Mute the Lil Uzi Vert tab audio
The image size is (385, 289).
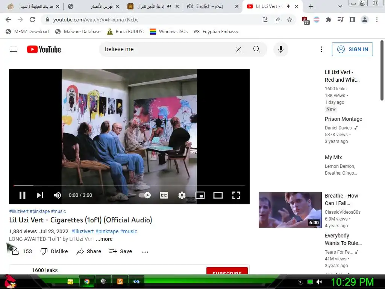[x=288, y=6]
